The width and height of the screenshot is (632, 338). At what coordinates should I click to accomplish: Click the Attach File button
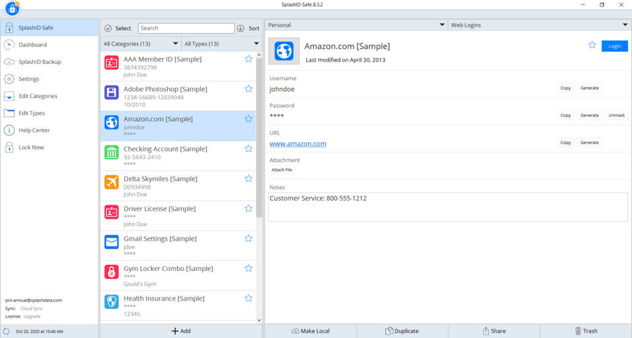[x=282, y=170]
